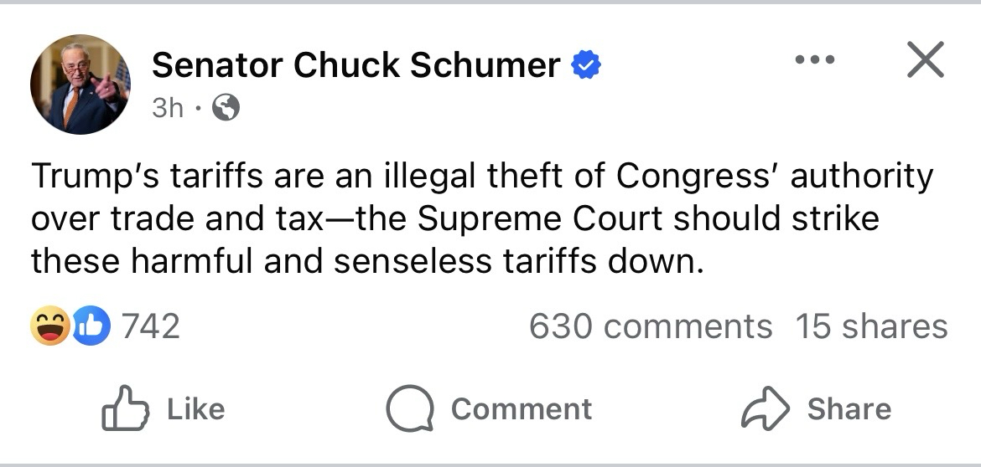Screen dimensions: 981x467
Task: Click the Senator Chuck Schumer name link
Action: click(356, 64)
